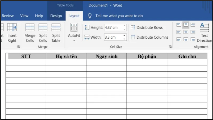The height and width of the screenshot is (120, 213).
Task: Select Align Center Left alignment icon
Action: point(179,32)
